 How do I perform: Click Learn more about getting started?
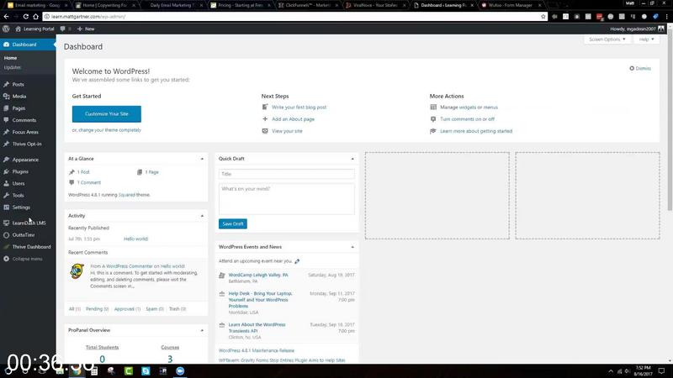[x=476, y=131]
